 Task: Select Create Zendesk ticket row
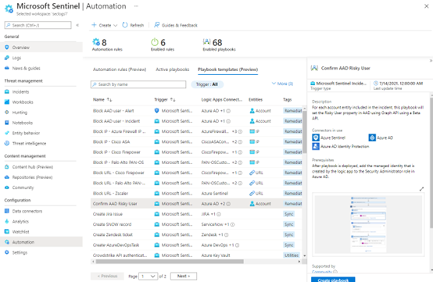point(197,235)
